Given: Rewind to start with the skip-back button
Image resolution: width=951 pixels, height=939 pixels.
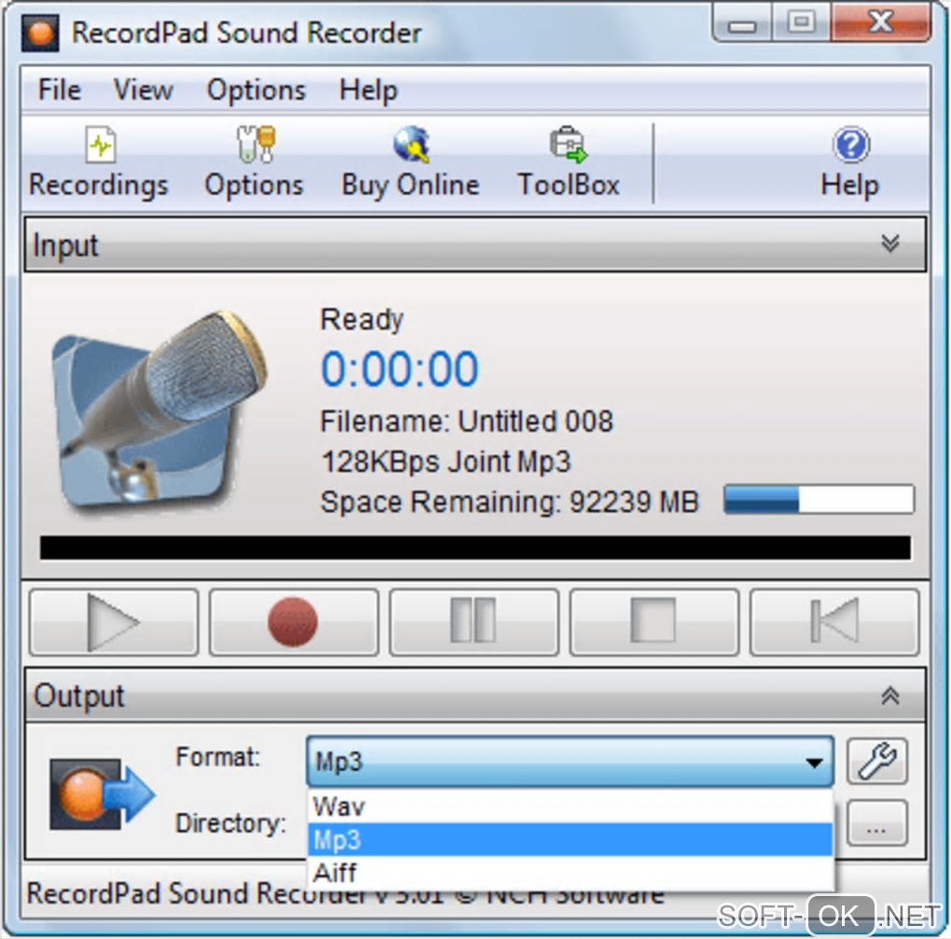Looking at the screenshot, I should pyautogui.click(x=834, y=622).
